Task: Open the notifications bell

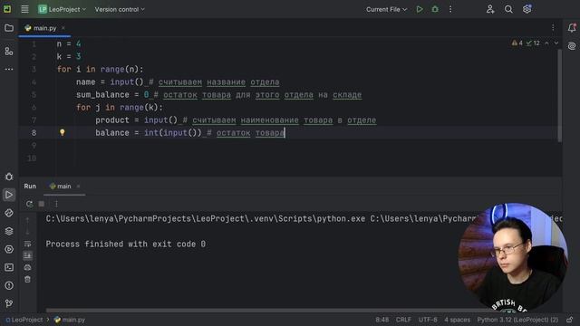Action: pyautogui.click(x=572, y=28)
